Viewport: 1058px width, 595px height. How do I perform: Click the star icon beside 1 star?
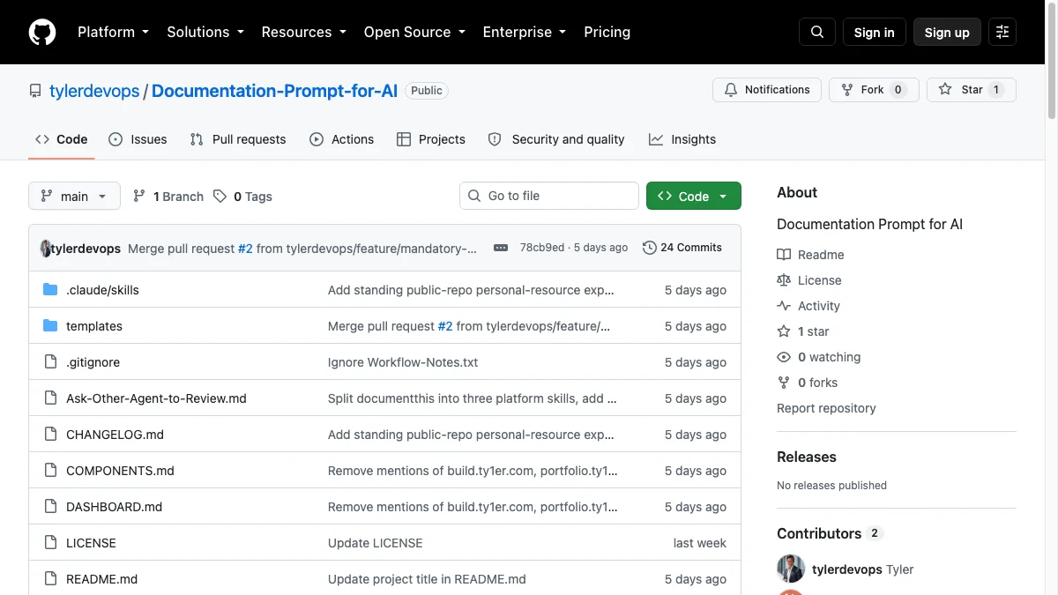(784, 331)
